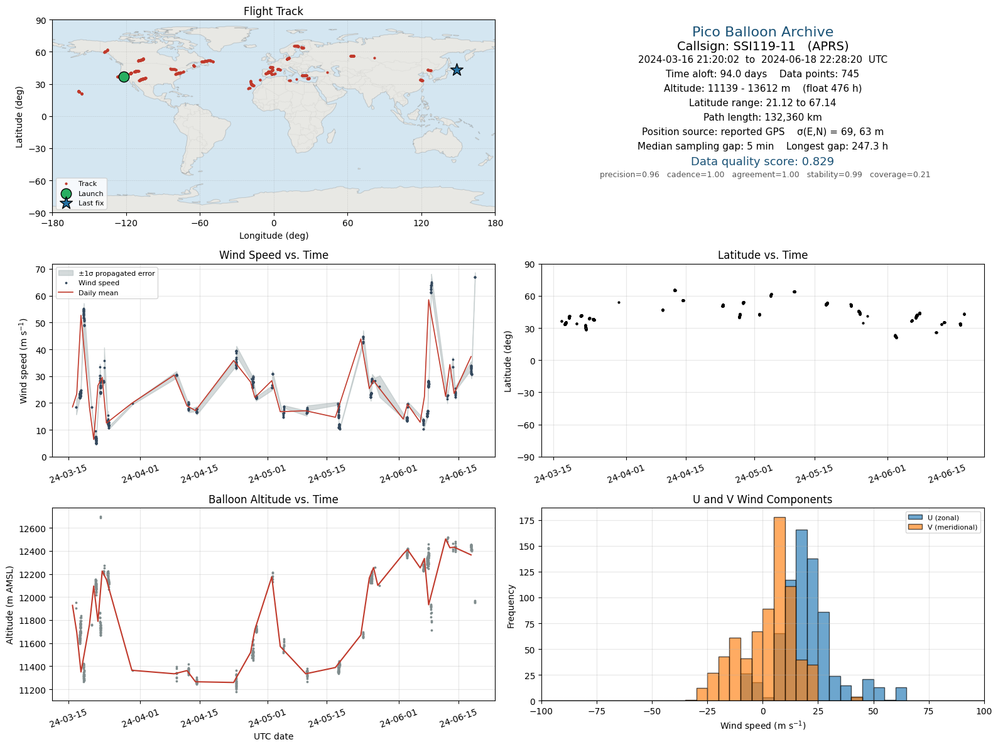Click "Latitude range: 21.12 to 67.14"

pos(762,103)
